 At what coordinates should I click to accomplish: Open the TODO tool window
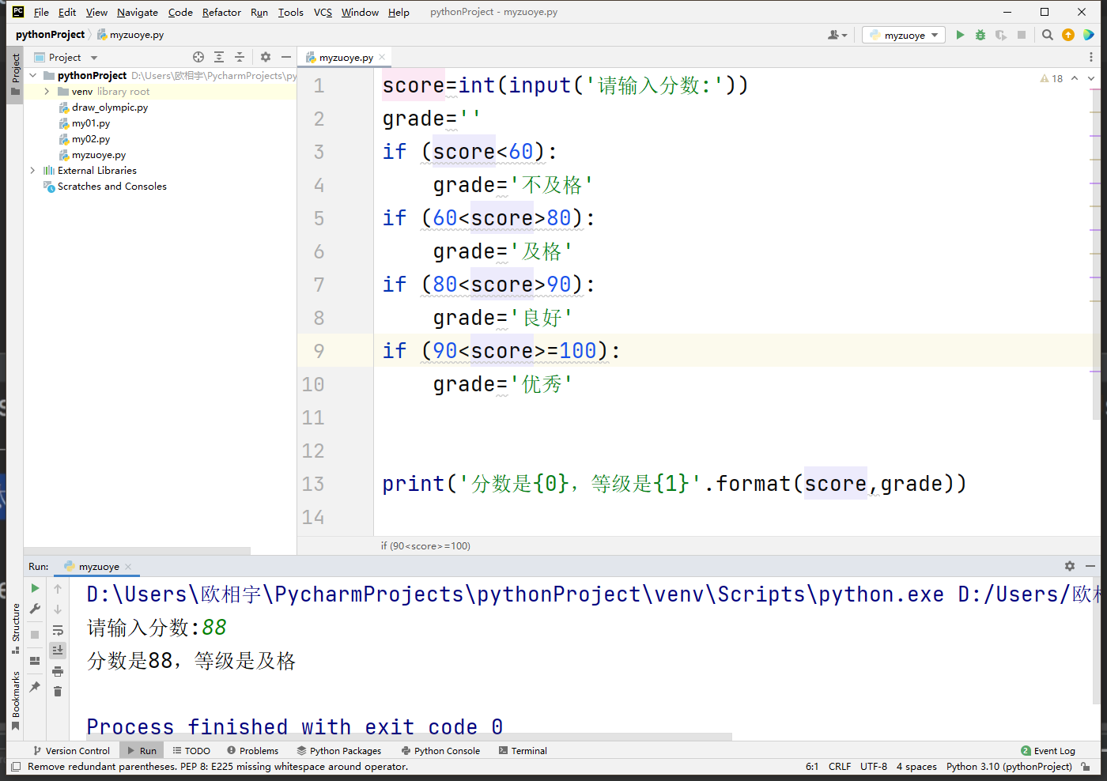(191, 751)
